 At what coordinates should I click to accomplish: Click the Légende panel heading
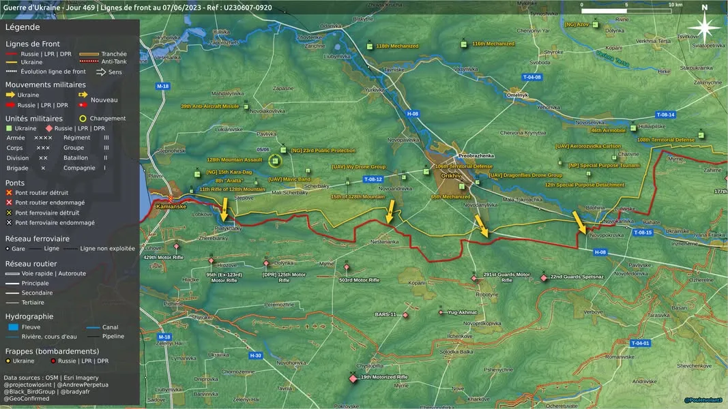click(x=23, y=27)
